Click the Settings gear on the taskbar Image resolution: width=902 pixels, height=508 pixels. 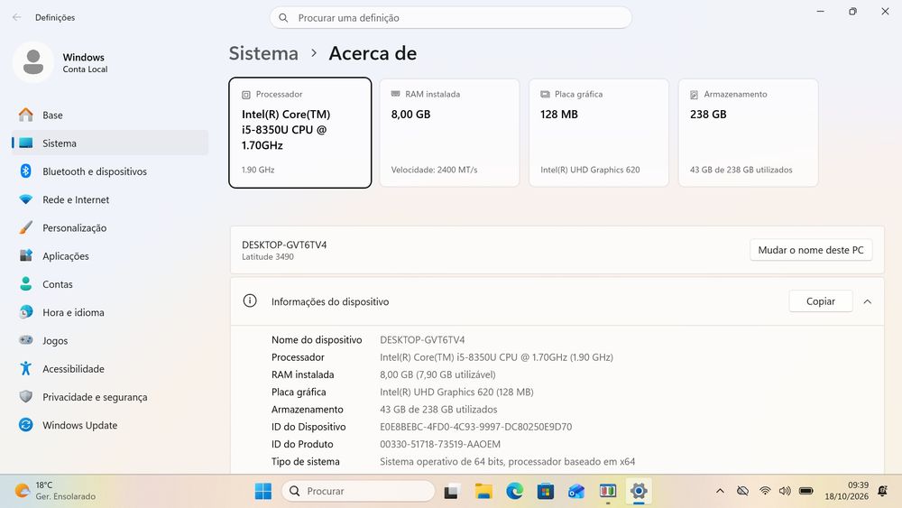[639, 492]
